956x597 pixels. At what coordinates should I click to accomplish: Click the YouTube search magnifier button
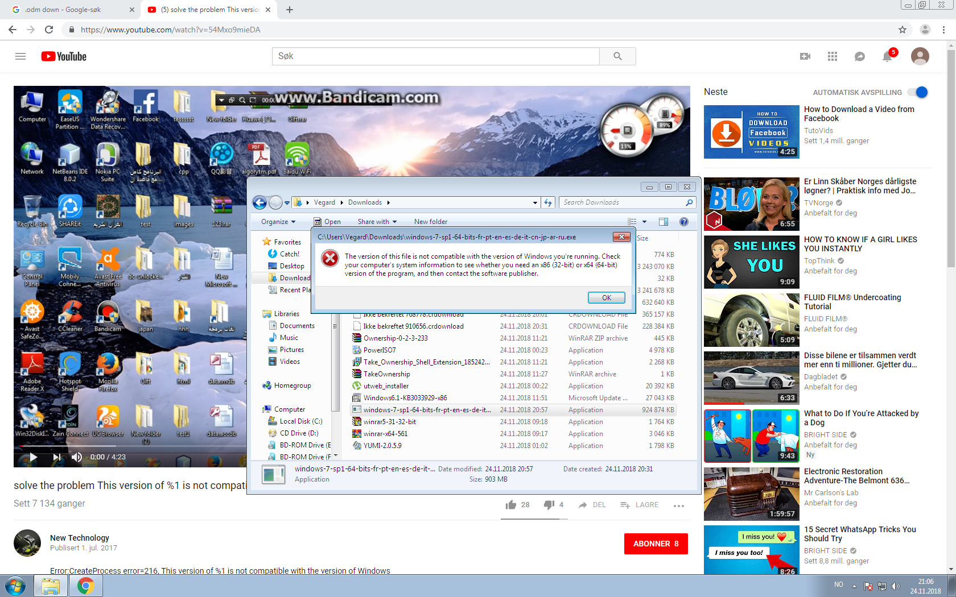coord(617,56)
